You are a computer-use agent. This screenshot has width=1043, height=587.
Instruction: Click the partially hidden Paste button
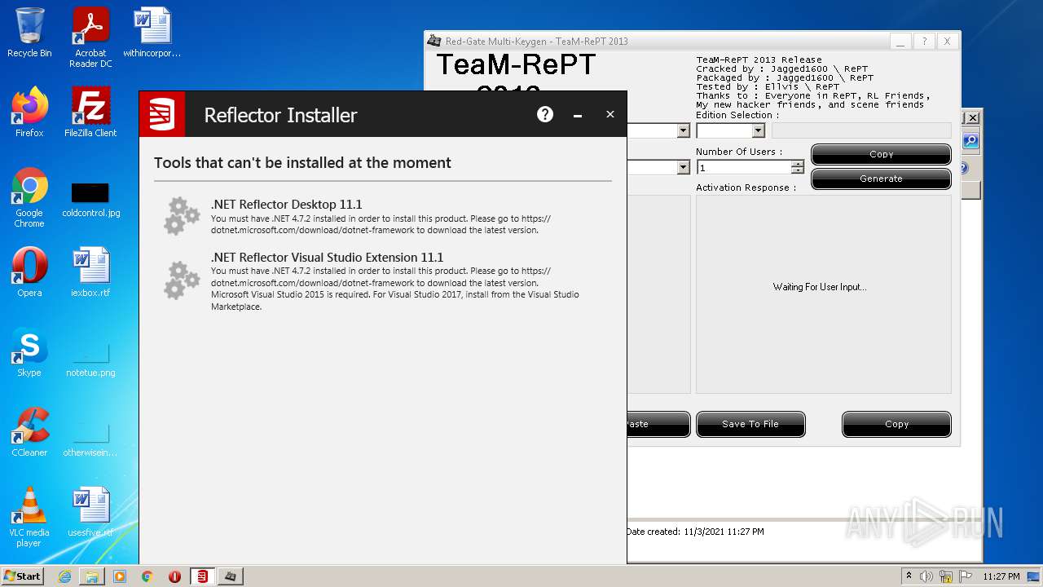click(658, 424)
